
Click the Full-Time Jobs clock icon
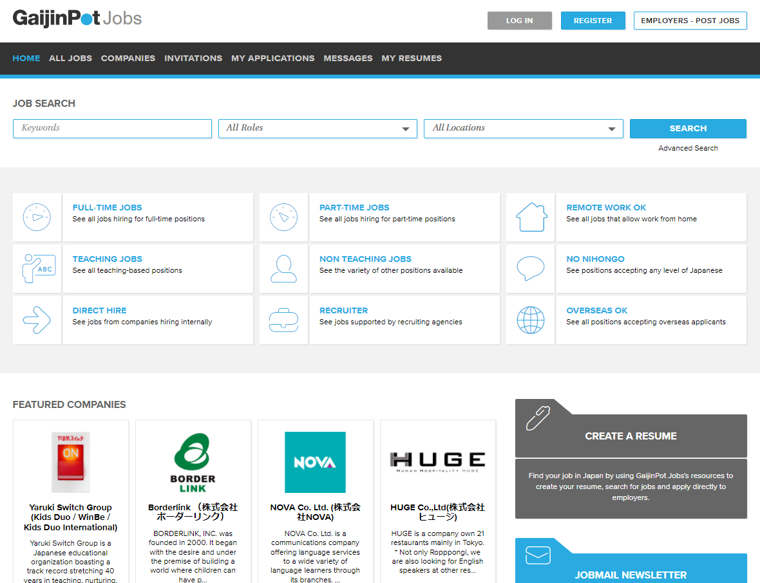tap(37, 217)
